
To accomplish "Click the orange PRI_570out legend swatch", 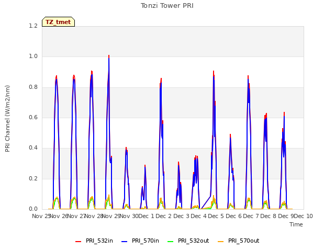I will point(221,241).
